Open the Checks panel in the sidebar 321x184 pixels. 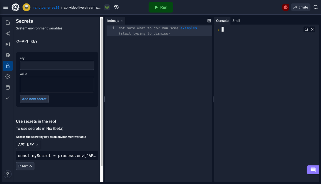(8, 98)
